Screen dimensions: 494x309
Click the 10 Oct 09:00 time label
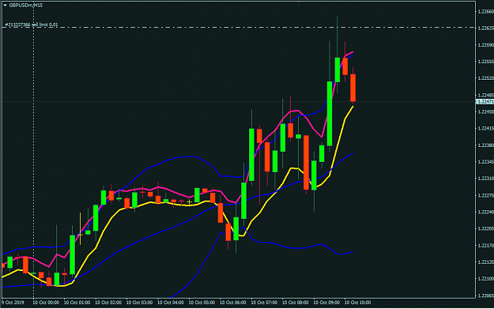pyautogui.click(x=326, y=303)
